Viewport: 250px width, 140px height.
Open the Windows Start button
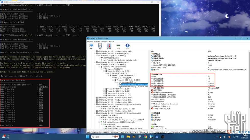[x=87, y=137]
